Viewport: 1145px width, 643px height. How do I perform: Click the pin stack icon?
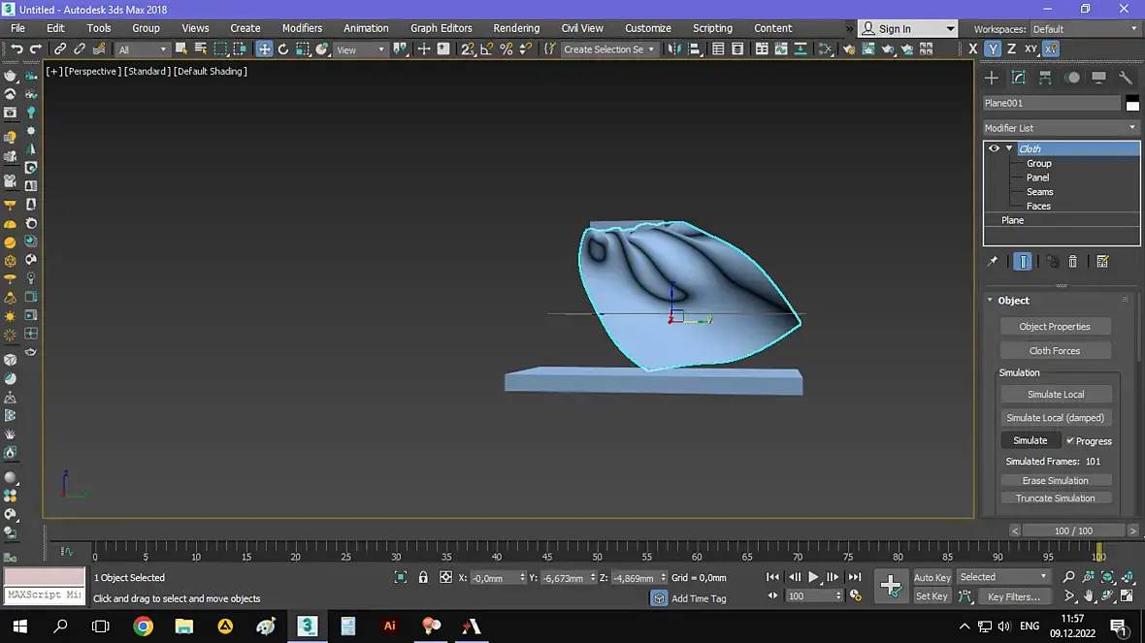pos(992,262)
